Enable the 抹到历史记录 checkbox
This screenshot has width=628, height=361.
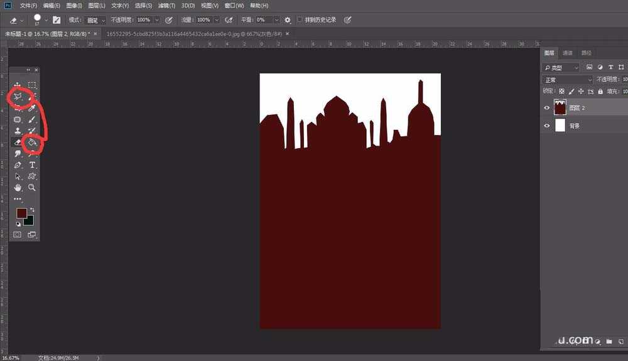(x=300, y=20)
